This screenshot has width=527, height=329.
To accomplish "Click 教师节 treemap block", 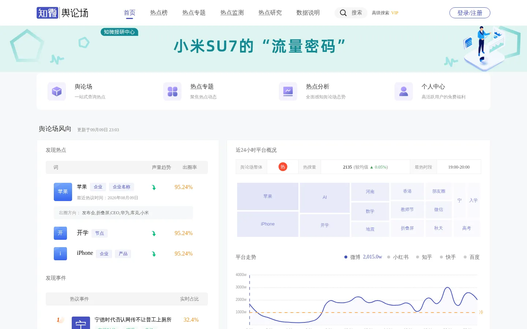I will (x=407, y=209).
